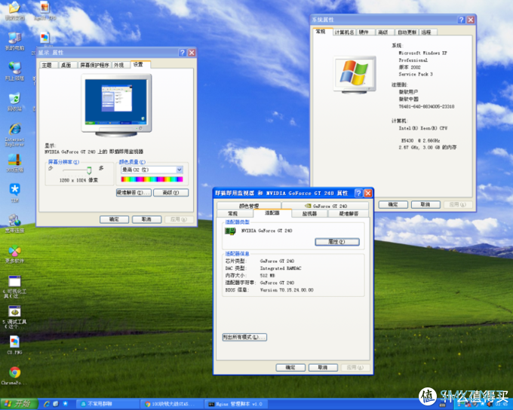Screen dimensions: 513x410
Task: Select the 外观 tab in Display Properties
Action: pos(120,65)
